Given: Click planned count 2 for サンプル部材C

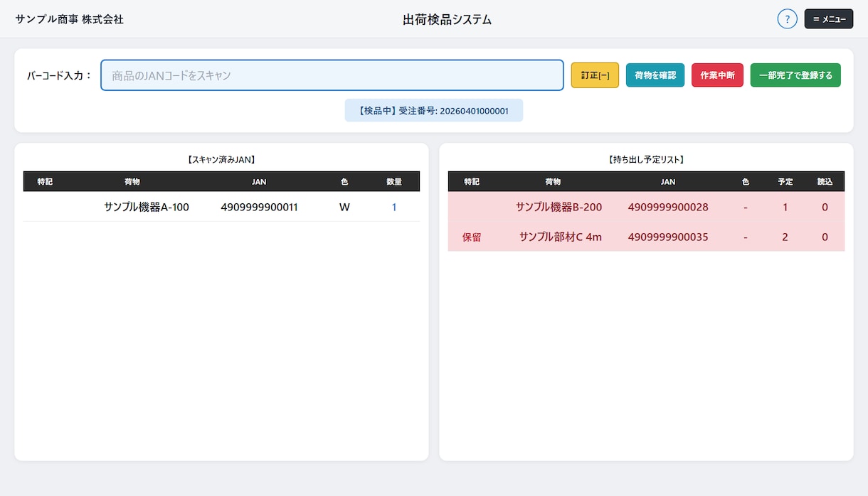Looking at the screenshot, I should coord(785,237).
